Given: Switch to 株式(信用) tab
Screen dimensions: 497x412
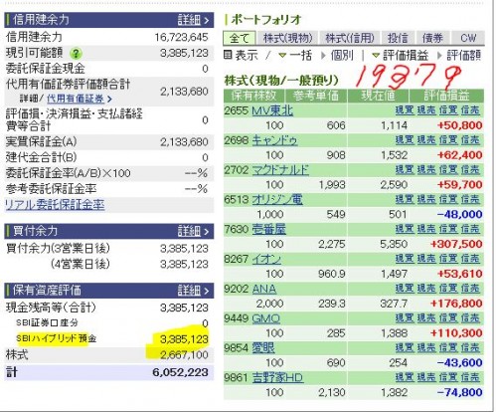Looking at the screenshot, I should [350, 38].
